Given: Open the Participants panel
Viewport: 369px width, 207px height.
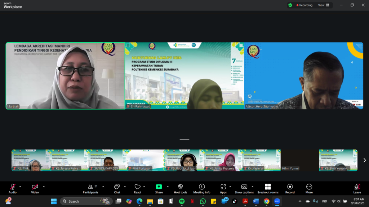Looking at the screenshot, I should click(90, 188).
